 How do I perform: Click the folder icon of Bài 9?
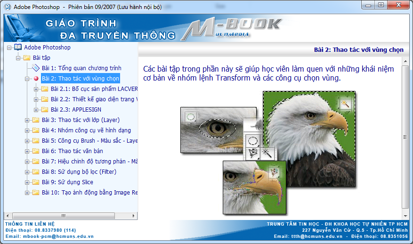click(x=36, y=182)
